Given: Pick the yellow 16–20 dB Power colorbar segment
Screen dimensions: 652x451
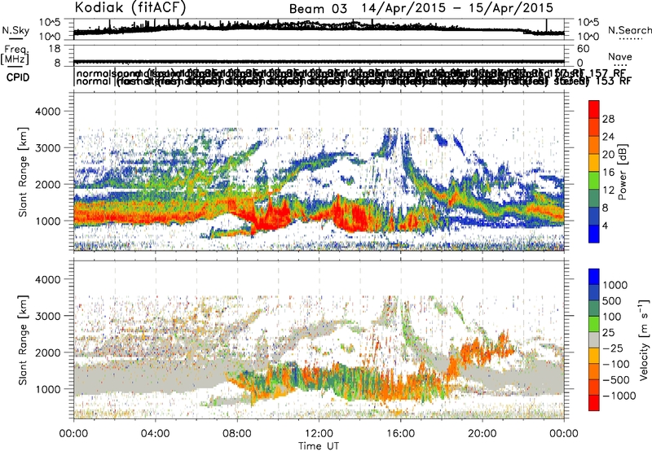Looking at the screenshot, I should (594, 163).
